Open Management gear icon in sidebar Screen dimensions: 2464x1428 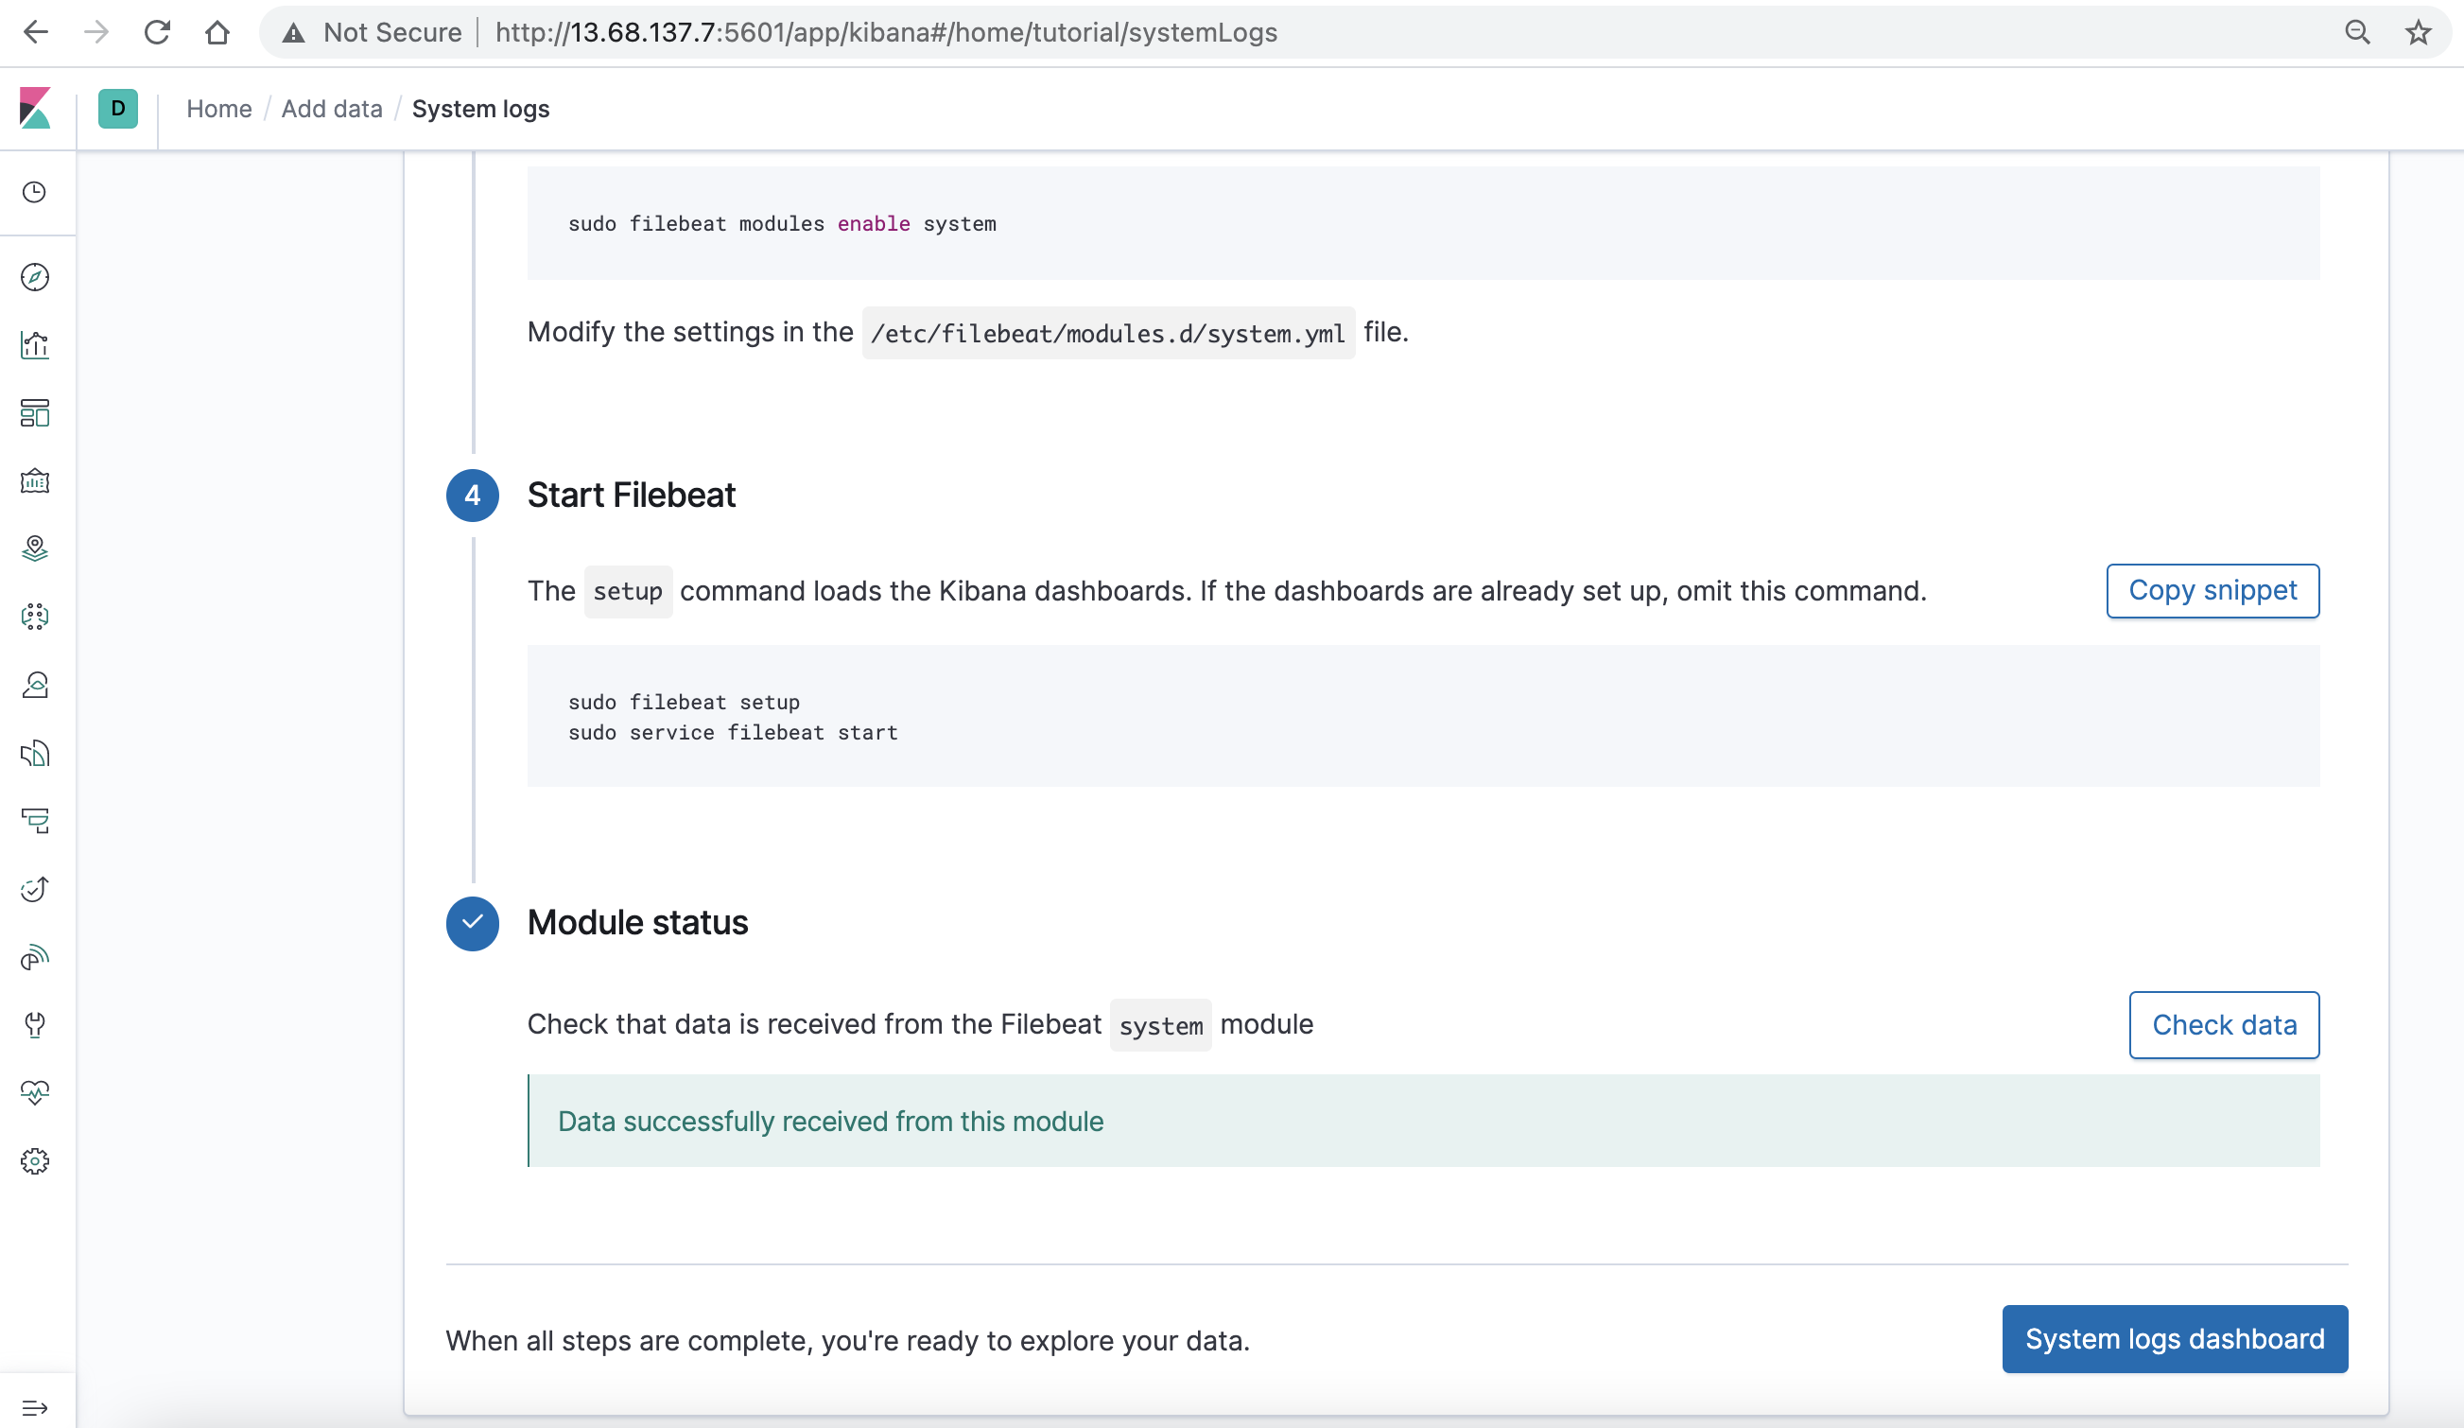point(35,1161)
